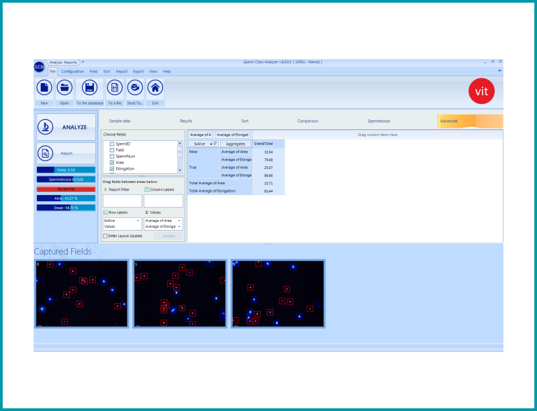Switch to the Sample data tab

coord(119,121)
